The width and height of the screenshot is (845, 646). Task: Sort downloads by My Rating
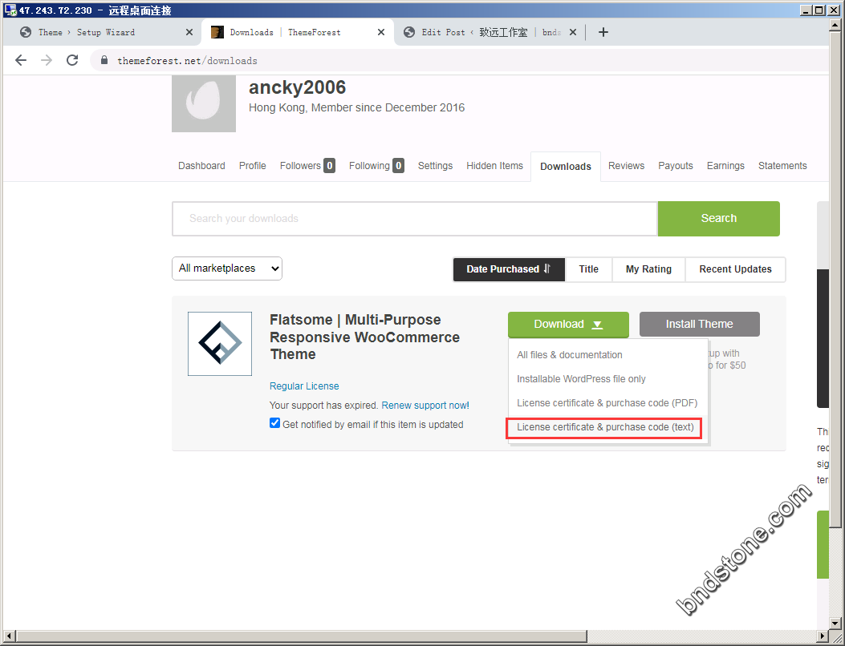coord(649,269)
